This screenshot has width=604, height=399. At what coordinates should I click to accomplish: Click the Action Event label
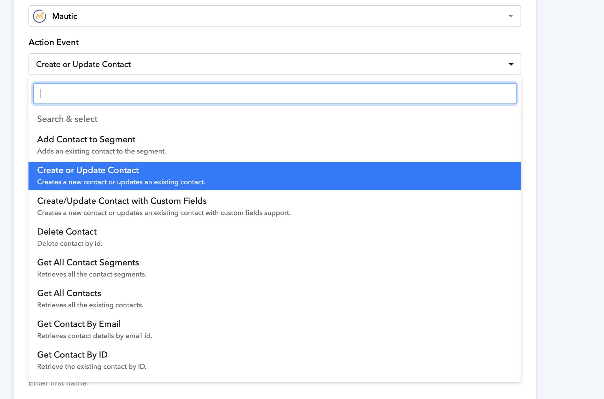click(54, 42)
